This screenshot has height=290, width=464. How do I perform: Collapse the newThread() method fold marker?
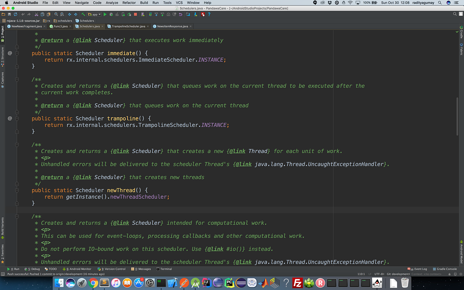pyautogui.click(x=17, y=190)
